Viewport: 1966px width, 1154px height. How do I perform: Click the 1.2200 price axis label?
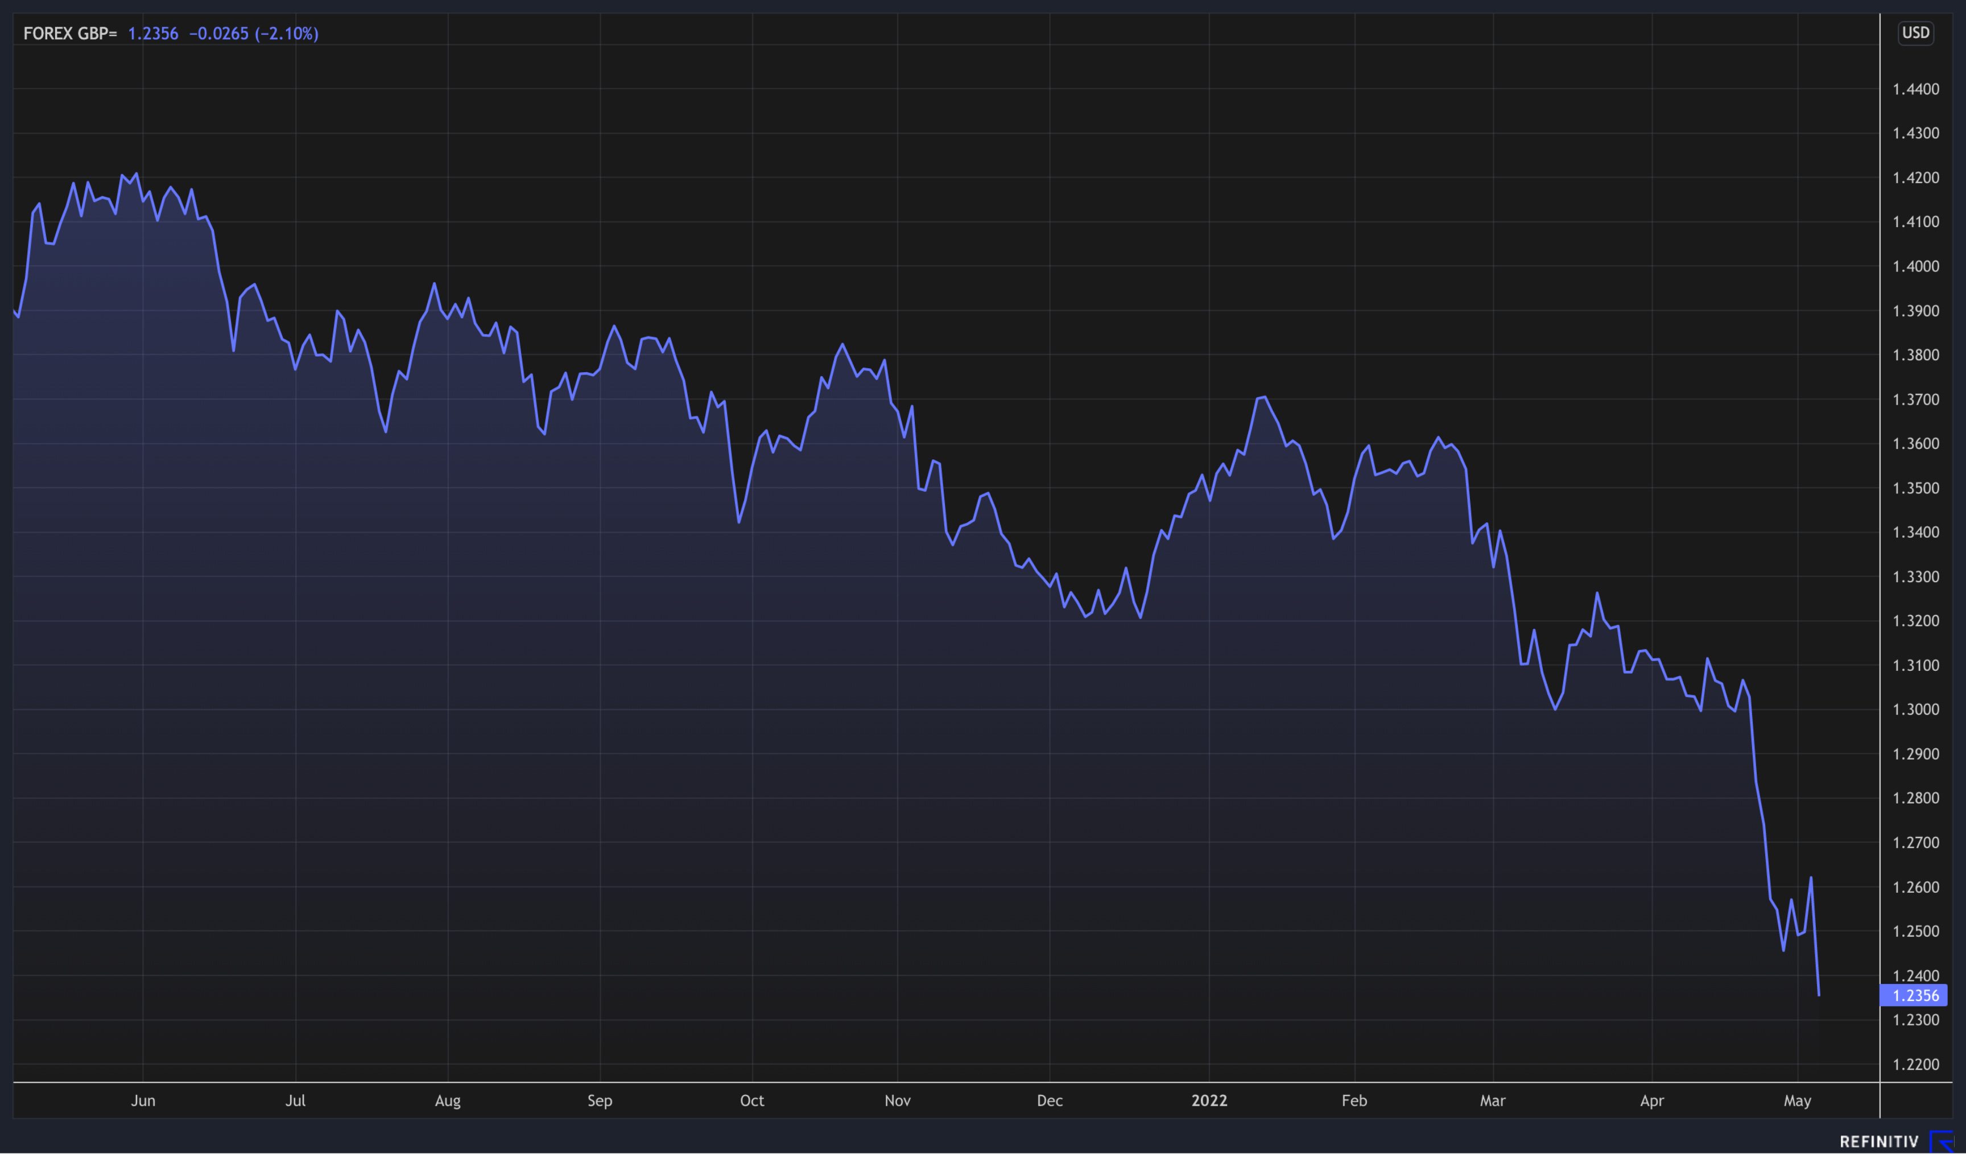tap(1916, 1065)
